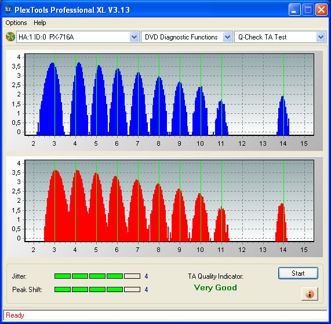Expand the PX-716A drive dropdown arrow
The width and height of the screenshot is (331, 324).
coord(134,37)
